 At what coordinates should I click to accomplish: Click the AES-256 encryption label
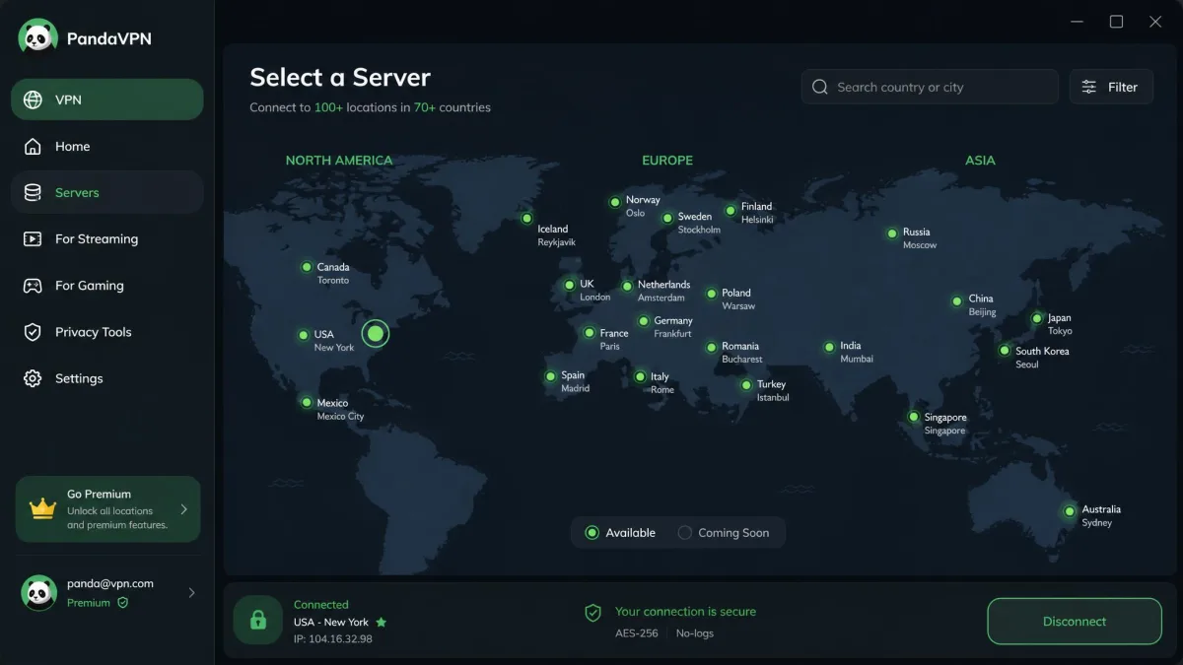tap(637, 633)
